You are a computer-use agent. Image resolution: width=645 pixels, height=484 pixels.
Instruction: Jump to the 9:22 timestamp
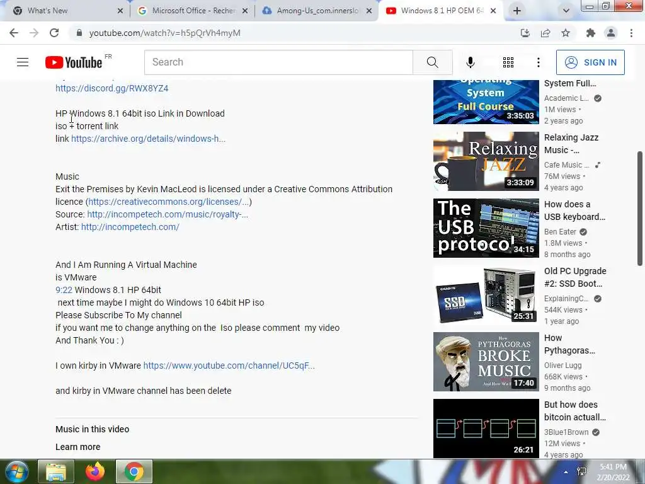coord(64,290)
